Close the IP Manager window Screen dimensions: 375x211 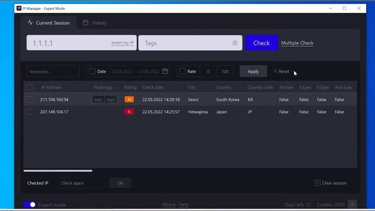pyautogui.click(x=359, y=8)
